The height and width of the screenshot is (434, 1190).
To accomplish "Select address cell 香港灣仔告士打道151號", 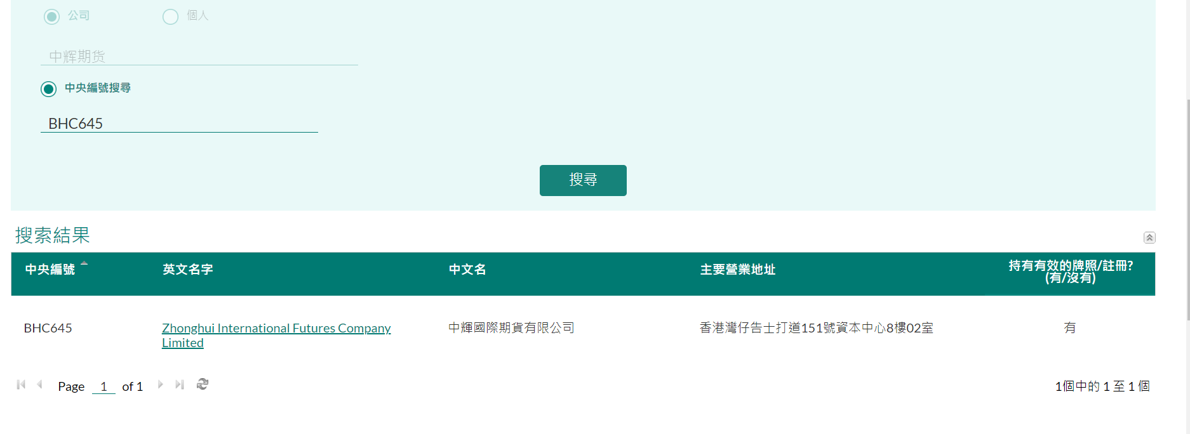I will coord(817,328).
